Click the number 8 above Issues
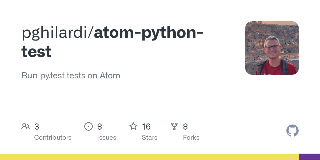This screenshot has height=160, width=320. (99, 127)
